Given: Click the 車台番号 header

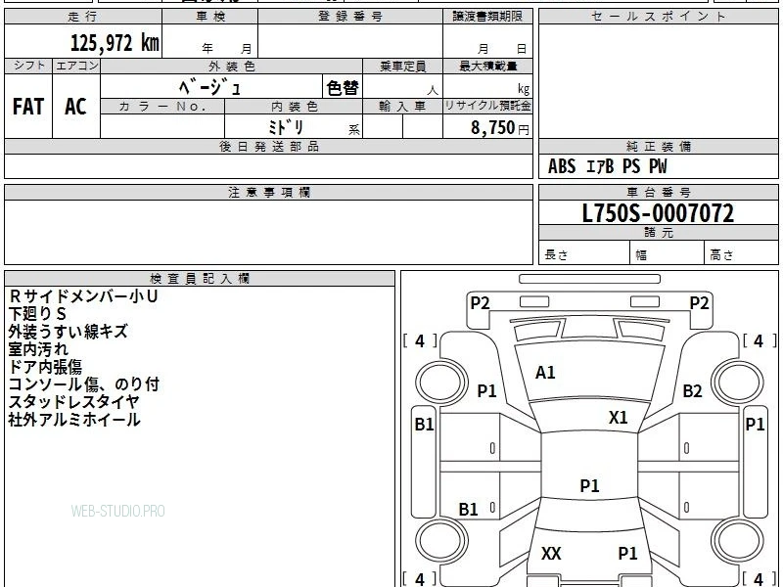Looking at the screenshot, I should (658, 192).
